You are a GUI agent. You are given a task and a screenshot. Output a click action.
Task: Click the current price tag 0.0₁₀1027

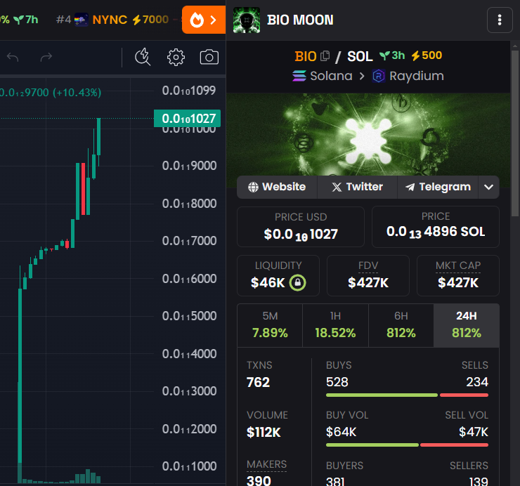coord(188,119)
